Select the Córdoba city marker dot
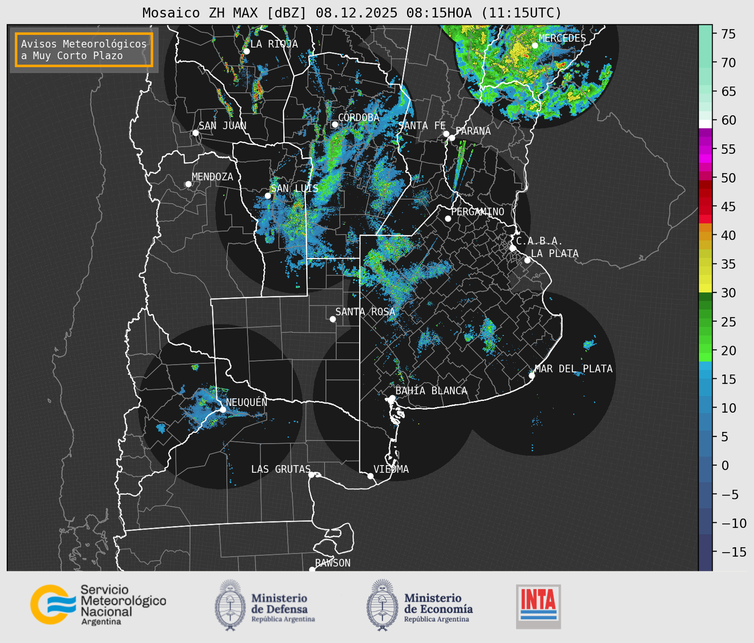 coord(335,124)
